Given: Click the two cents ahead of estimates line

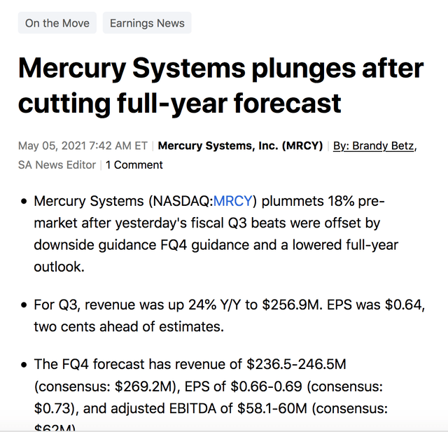Looking at the screenshot, I should (129, 326).
